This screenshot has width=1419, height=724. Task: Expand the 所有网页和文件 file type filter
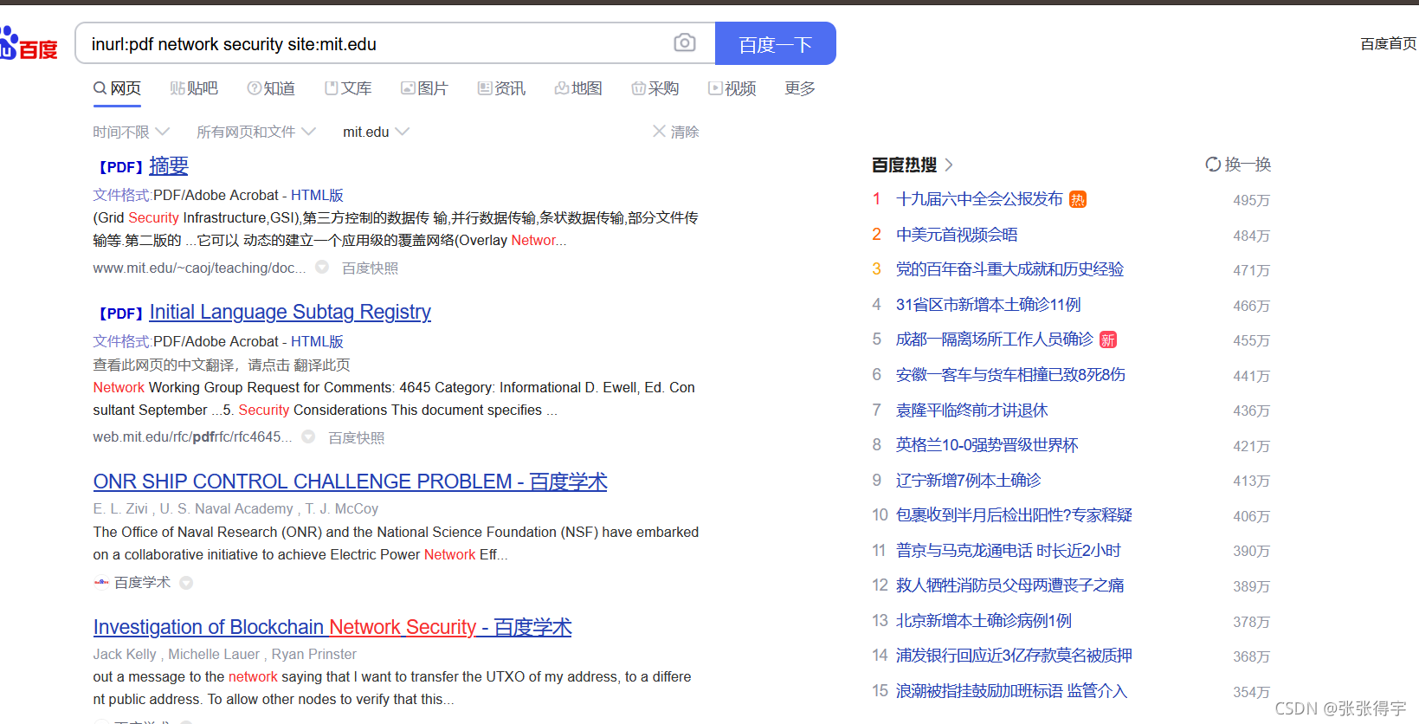tap(255, 132)
